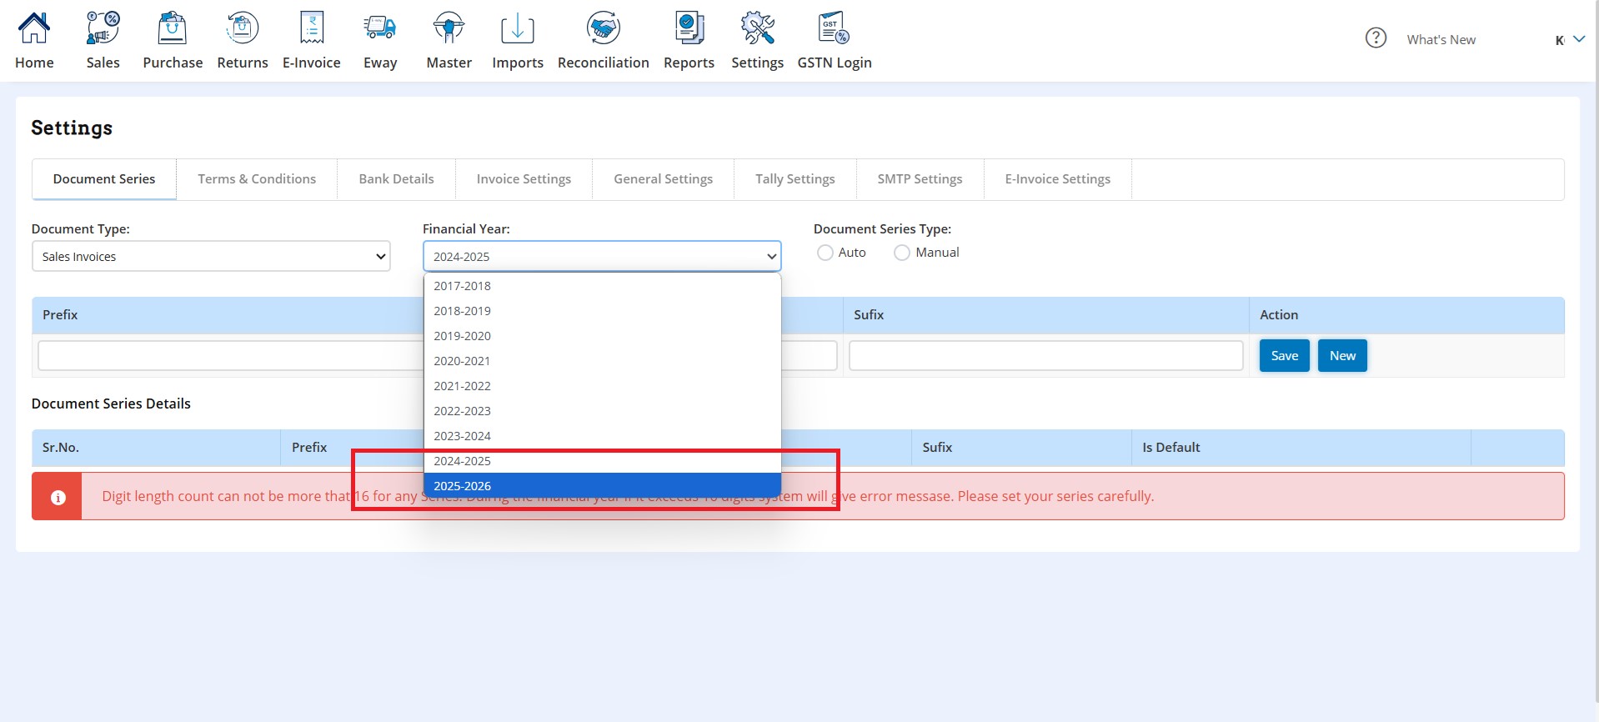Click the Prefix header in details table
The height and width of the screenshot is (722, 1599).
point(309,448)
